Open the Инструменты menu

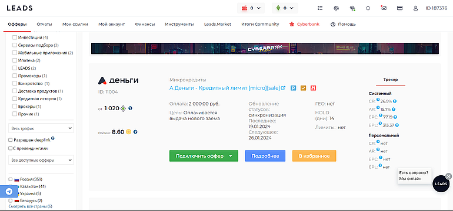179,24
